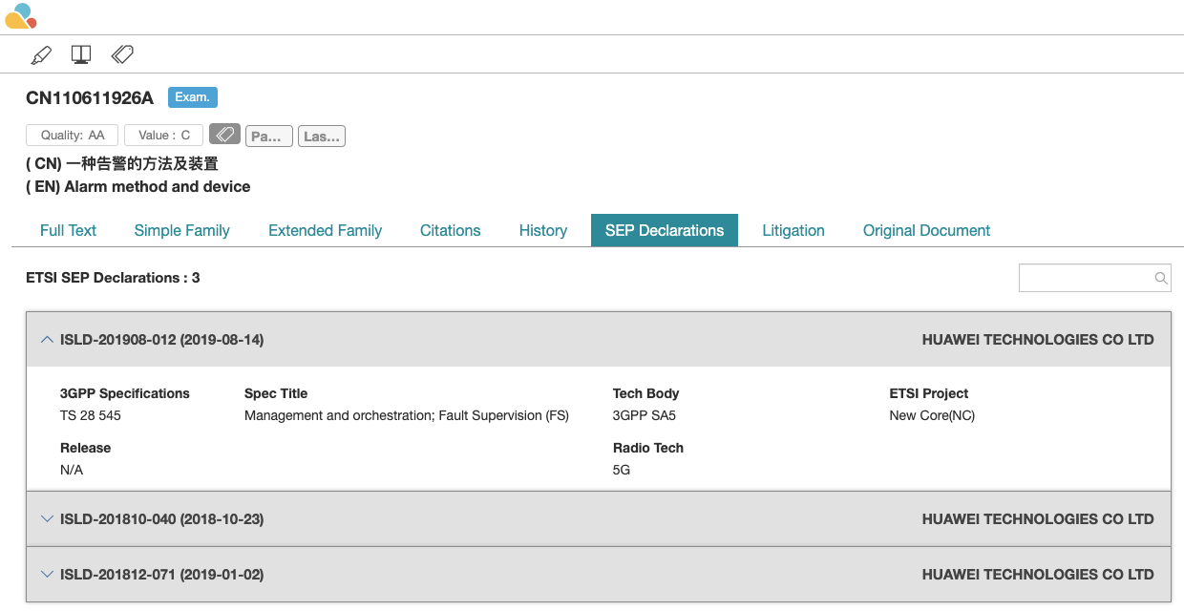The width and height of the screenshot is (1184, 611).
Task: Click the Exam. status badge
Action: pyautogui.click(x=193, y=97)
